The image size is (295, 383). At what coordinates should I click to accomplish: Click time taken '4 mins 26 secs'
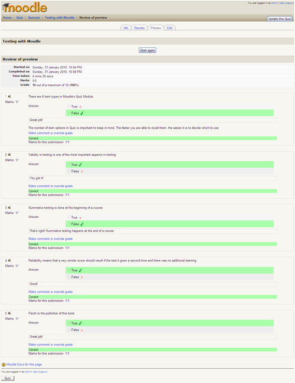pos(42,76)
